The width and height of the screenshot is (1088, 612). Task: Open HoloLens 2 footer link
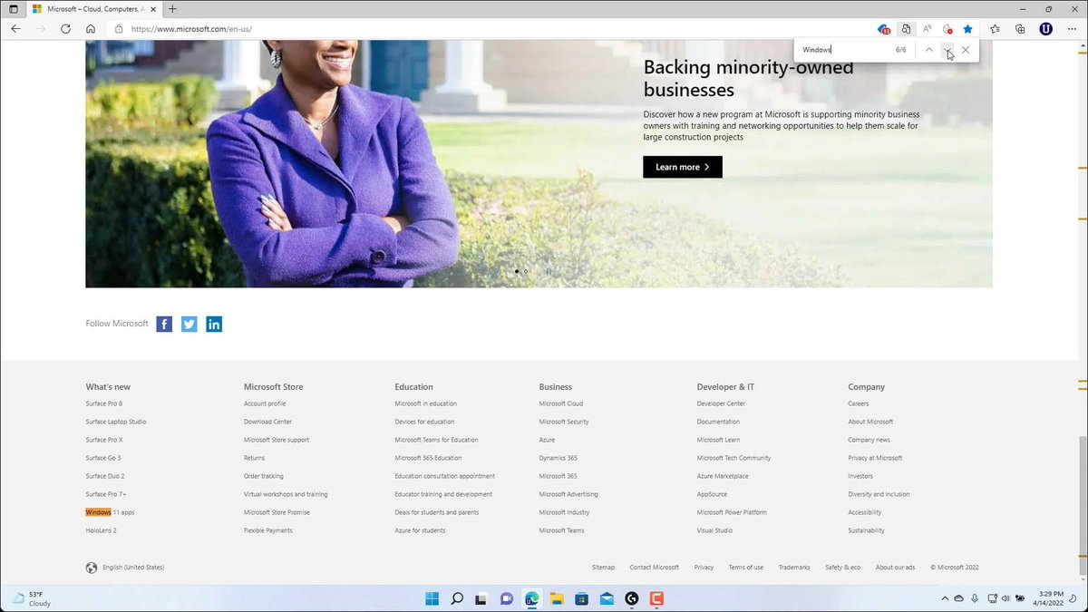102,530
